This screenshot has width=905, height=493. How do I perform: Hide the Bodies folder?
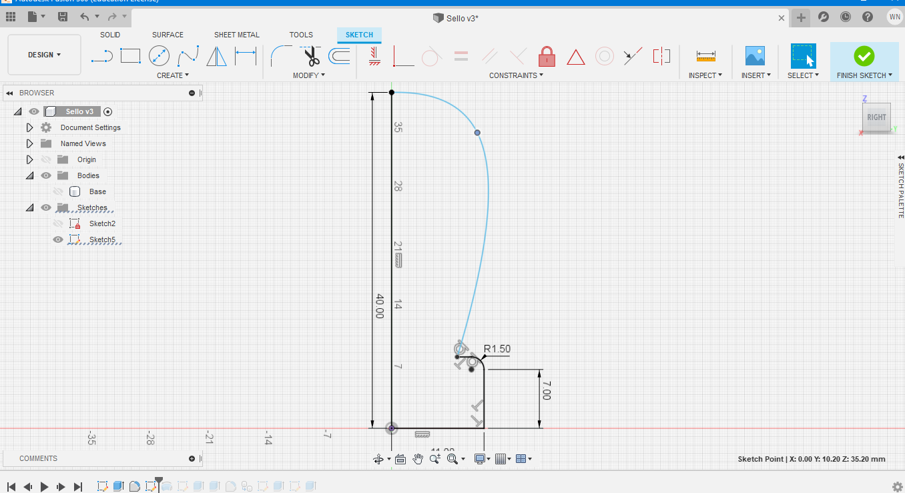point(46,175)
